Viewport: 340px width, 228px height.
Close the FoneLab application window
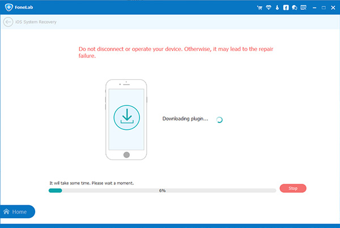click(x=332, y=8)
